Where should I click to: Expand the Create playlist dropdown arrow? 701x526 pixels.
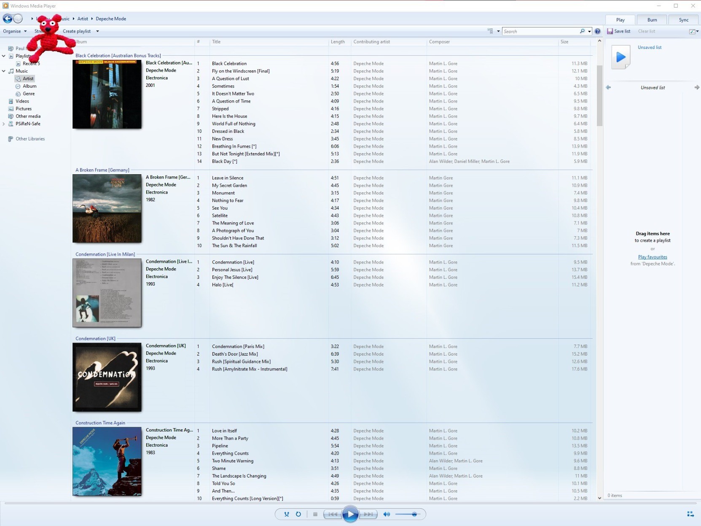pyautogui.click(x=97, y=31)
